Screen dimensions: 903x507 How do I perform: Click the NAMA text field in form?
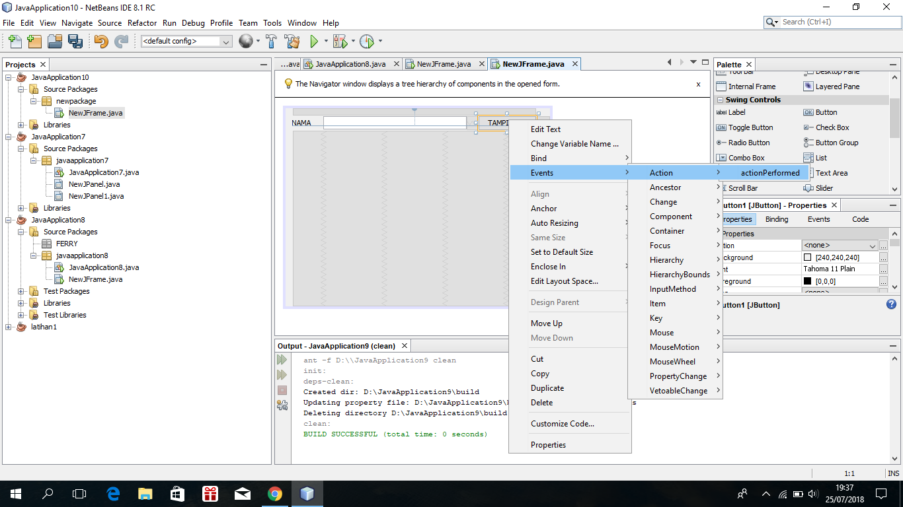coord(395,122)
